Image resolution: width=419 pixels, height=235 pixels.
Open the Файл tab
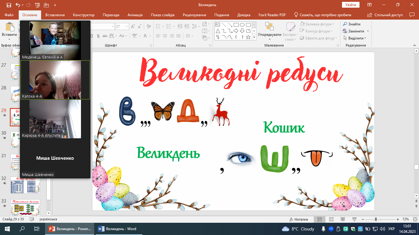point(9,15)
